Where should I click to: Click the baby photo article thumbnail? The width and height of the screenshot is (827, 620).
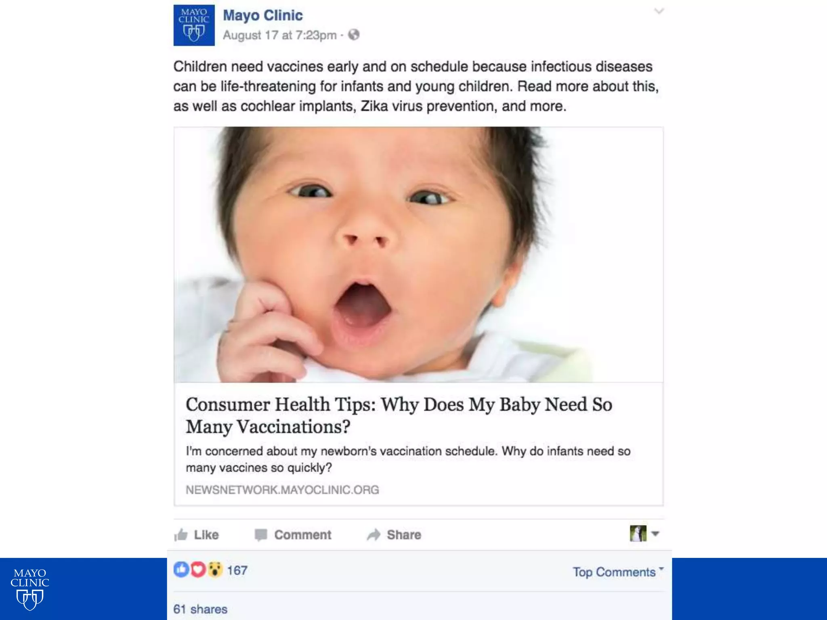click(x=418, y=255)
